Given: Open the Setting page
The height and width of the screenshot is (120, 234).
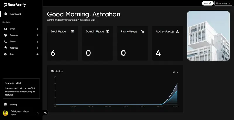Looking at the screenshot, I should 13,105.
